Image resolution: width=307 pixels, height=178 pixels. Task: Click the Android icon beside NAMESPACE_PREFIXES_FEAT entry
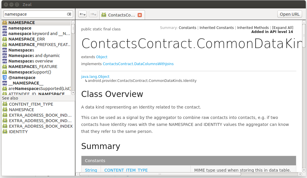[x=4, y=45]
